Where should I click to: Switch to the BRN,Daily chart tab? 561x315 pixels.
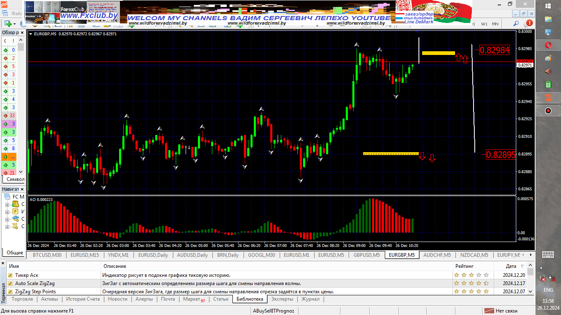coord(228,255)
